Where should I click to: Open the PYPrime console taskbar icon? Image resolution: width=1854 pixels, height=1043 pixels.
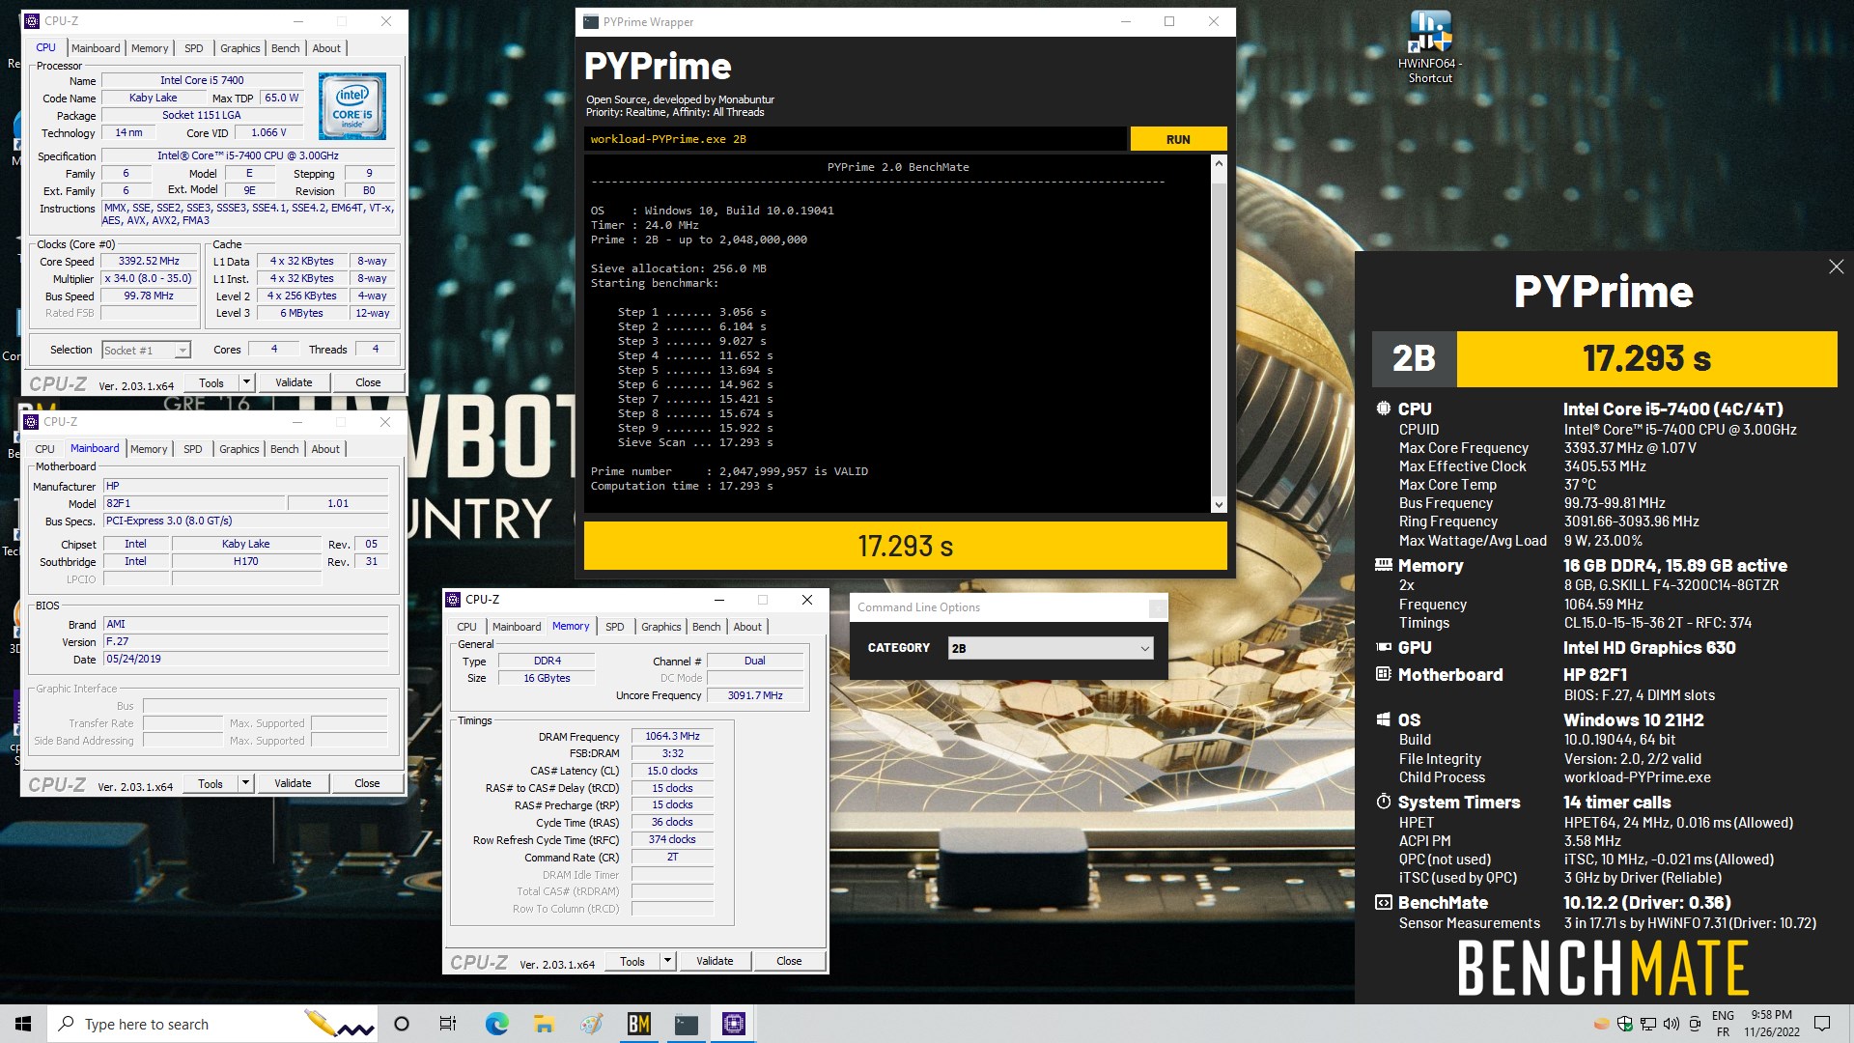click(x=686, y=1024)
